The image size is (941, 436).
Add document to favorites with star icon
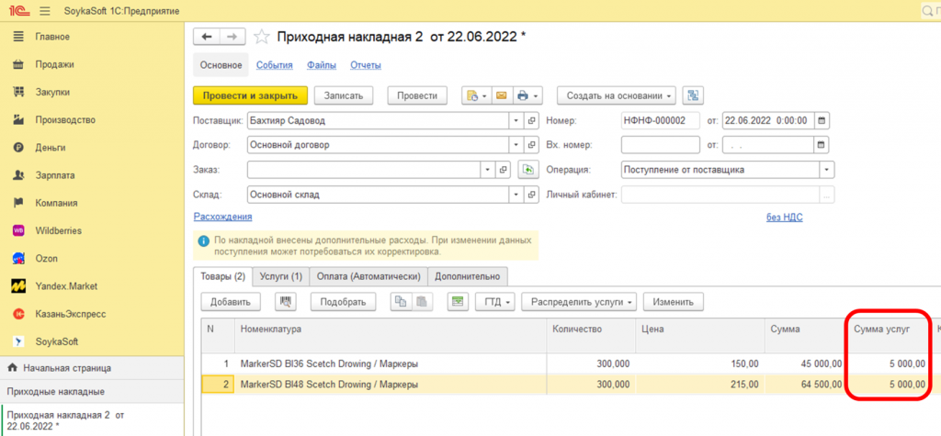[x=262, y=37]
